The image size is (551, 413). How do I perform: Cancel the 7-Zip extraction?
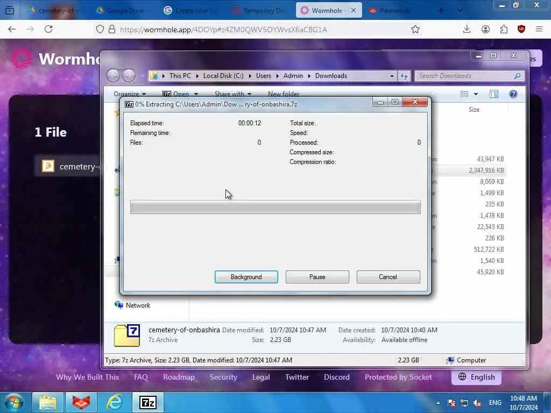coord(388,277)
